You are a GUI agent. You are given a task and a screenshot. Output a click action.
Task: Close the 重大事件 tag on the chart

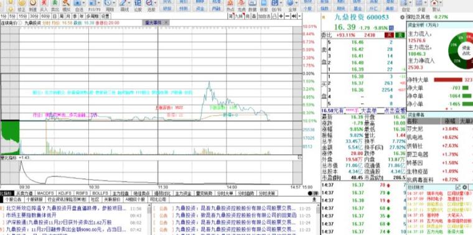(166, 22)
